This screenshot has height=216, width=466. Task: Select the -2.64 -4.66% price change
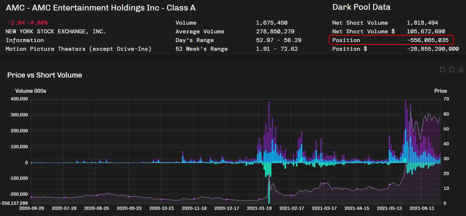pyautogui.click(x=28, y=23)
